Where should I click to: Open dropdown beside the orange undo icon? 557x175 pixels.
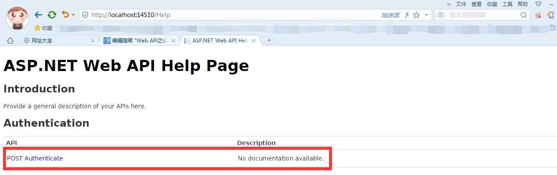tap(73, 15)
